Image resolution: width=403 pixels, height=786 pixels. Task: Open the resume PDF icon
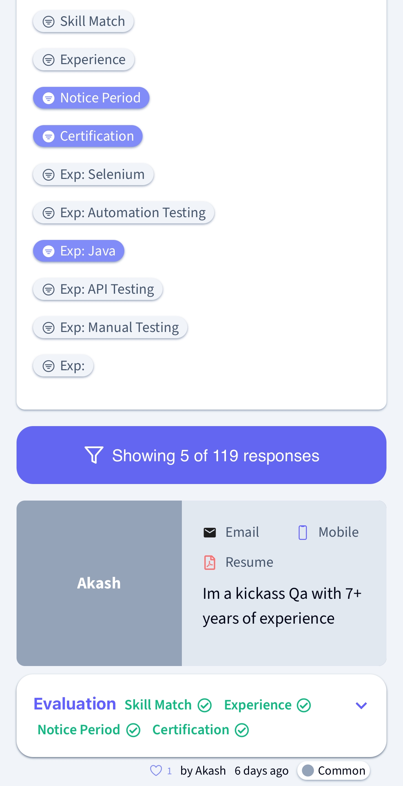click(210, 563)
